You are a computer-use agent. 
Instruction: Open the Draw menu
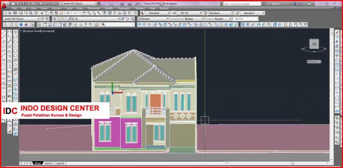[x=80, y=8]
